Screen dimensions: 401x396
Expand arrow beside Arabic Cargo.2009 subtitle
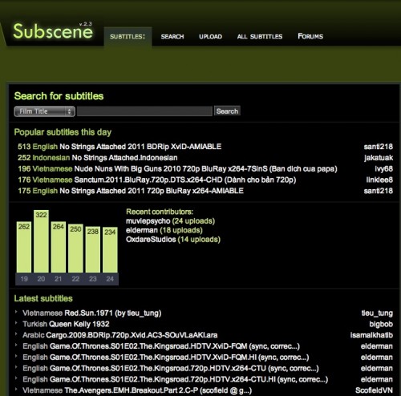(16, 333)
